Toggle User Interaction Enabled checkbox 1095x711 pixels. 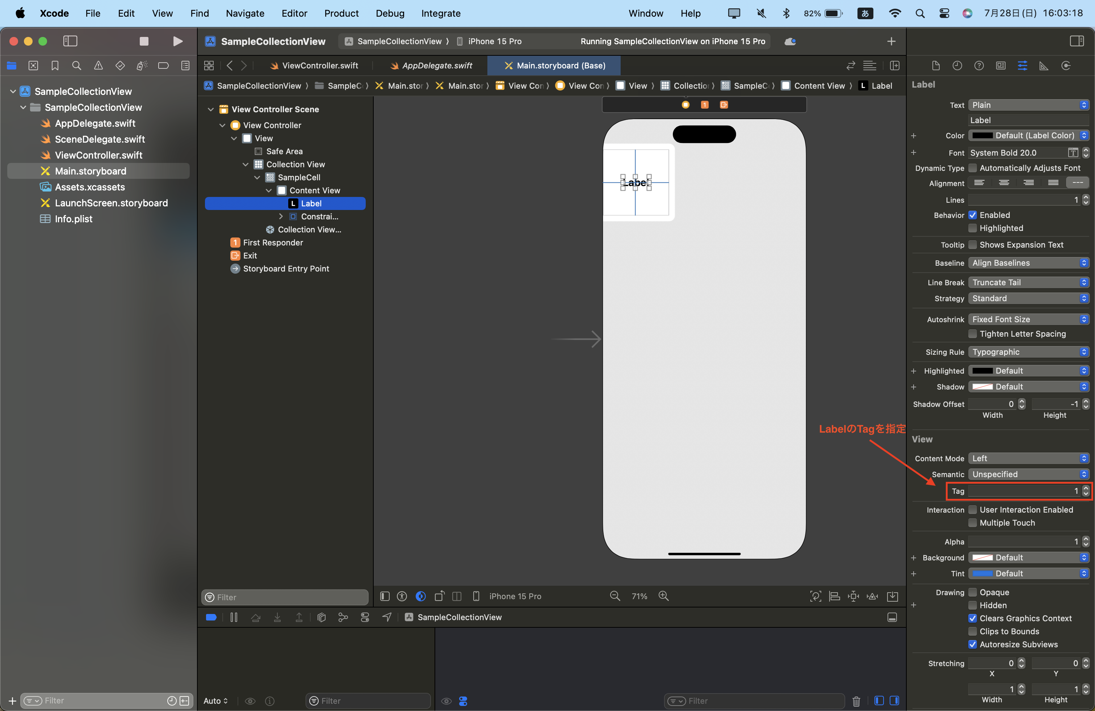(973, 510)
